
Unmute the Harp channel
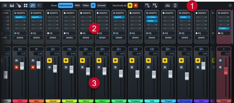click(x=198, y=60)
